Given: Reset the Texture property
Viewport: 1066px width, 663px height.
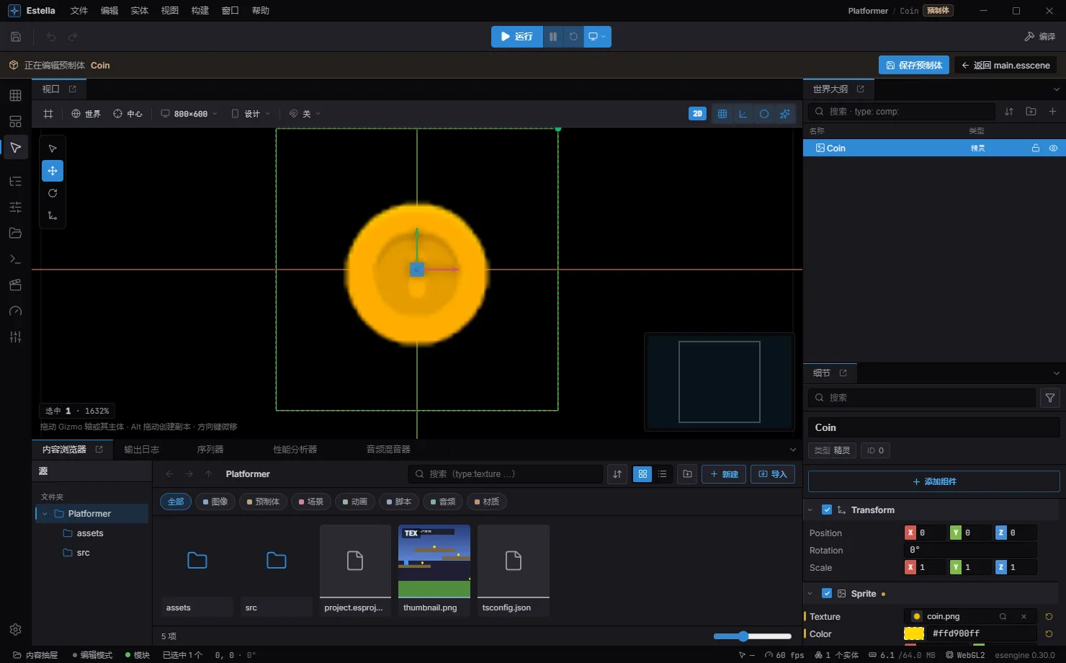Looking at the screenshot, I should (1049, 617).
